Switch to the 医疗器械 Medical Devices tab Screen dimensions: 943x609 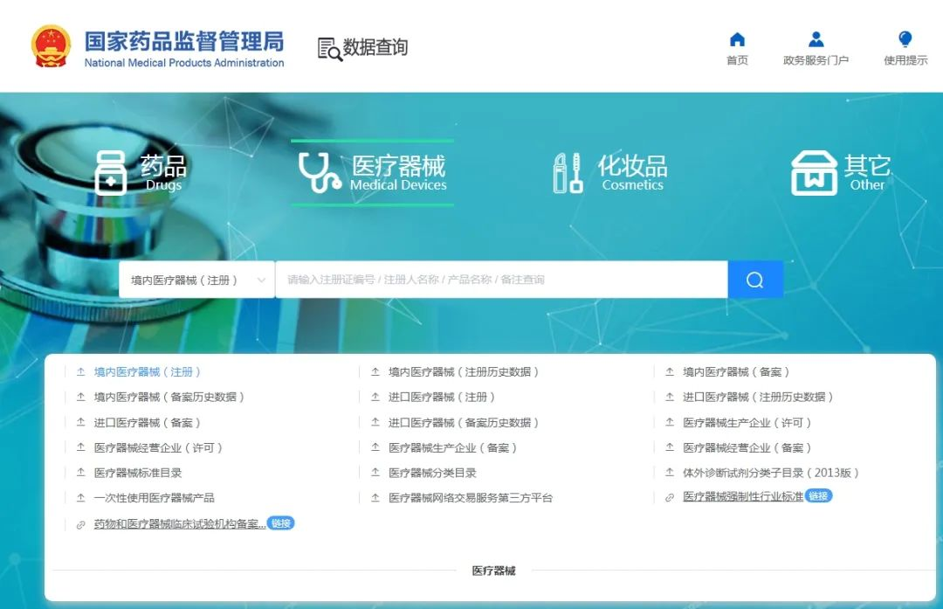[373, 172]
